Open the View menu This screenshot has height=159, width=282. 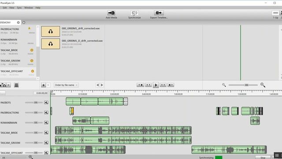[x=12, y=8]
